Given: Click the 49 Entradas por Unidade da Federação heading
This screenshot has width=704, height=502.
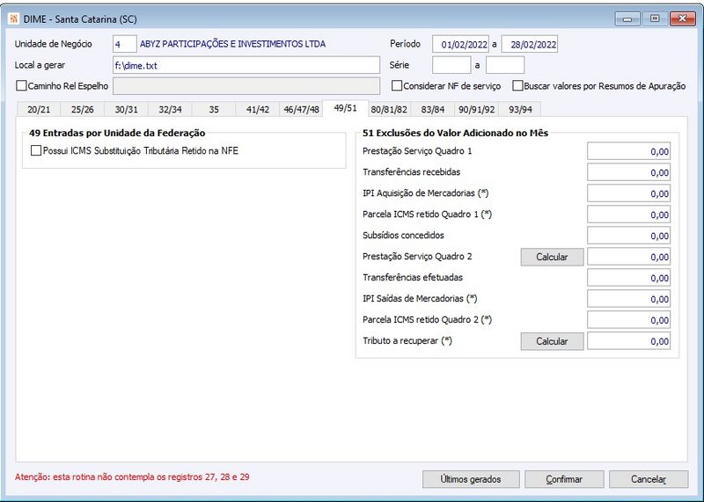Looking at the screenshot, I should pos(117,133).
